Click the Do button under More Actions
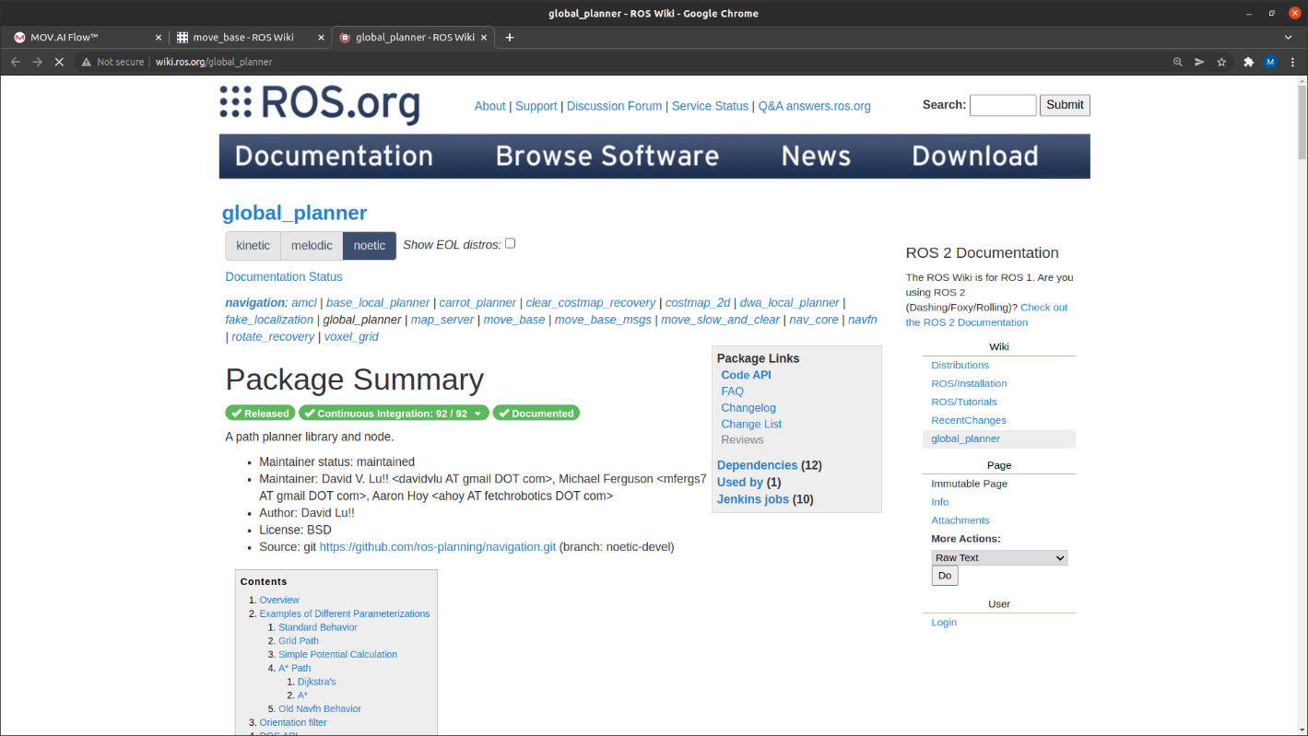 point(945,576)
